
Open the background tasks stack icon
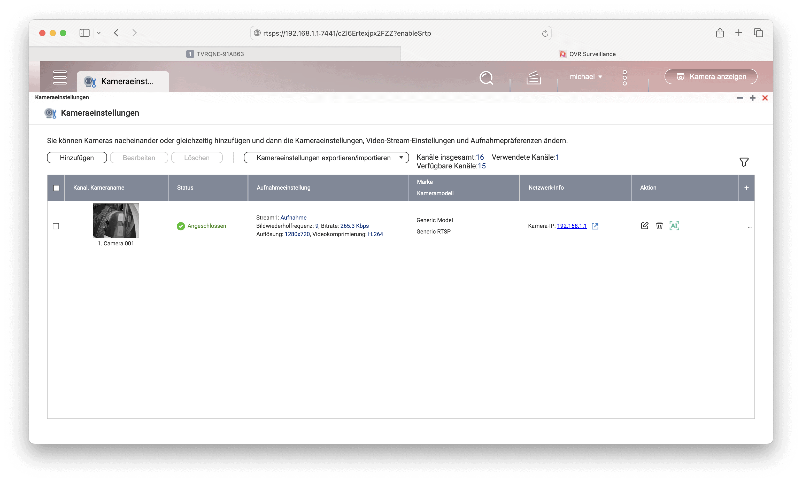[533, 78]
